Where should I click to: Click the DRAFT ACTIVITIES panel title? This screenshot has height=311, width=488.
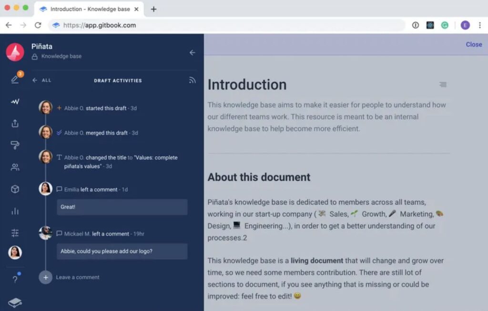(118, 81)
